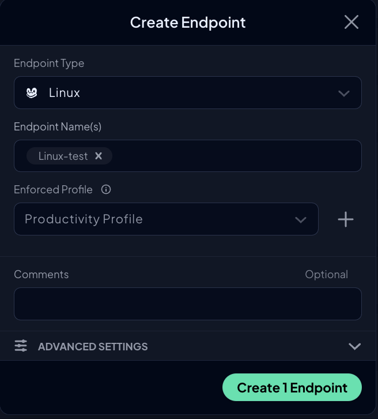Add a new profile with plus icon
The image size is (378, 419).
[x=346, y=219]
